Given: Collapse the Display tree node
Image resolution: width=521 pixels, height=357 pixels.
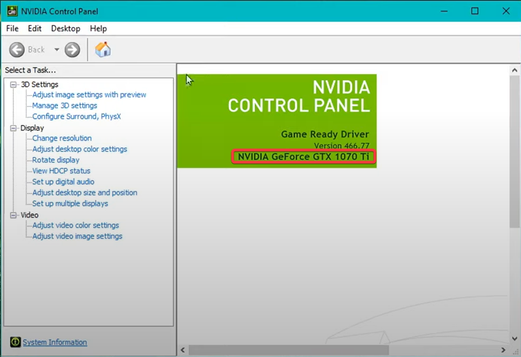Looking at the screenshot, I should (x=14, y=128).
